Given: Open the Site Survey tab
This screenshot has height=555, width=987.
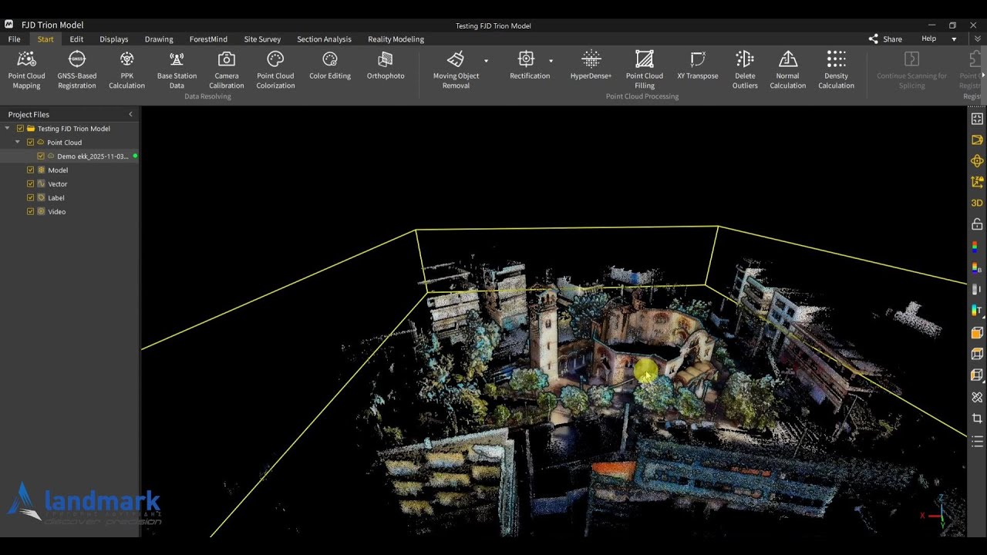Looking at the screenshot, I should [262, 39].
